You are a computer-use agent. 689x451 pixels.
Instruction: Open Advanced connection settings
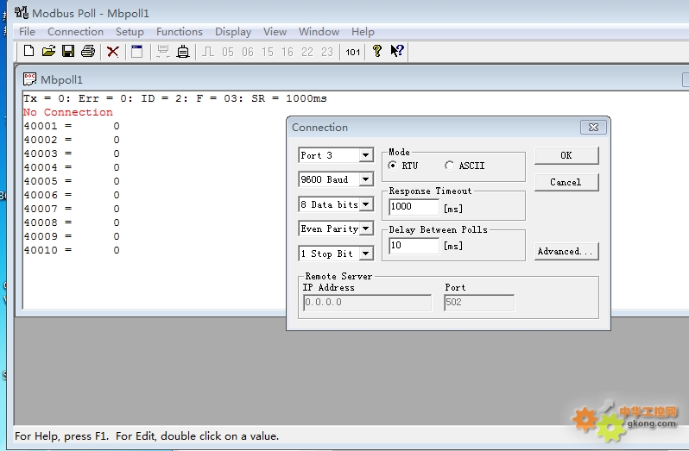[566, 252]
